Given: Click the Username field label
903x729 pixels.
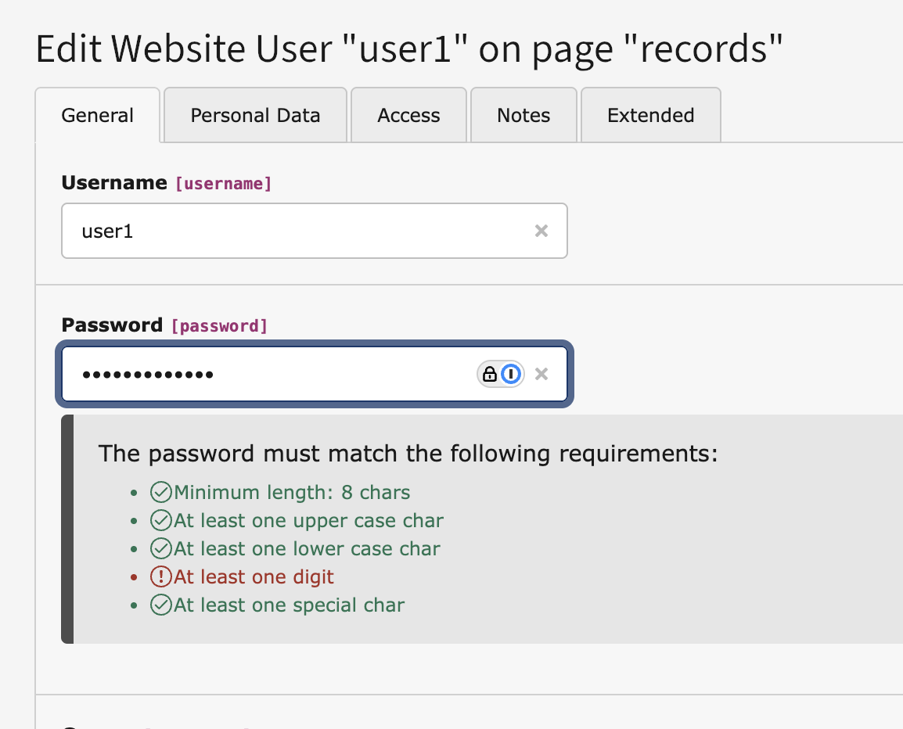Looking at the screenshot, I should coord(114,183).
